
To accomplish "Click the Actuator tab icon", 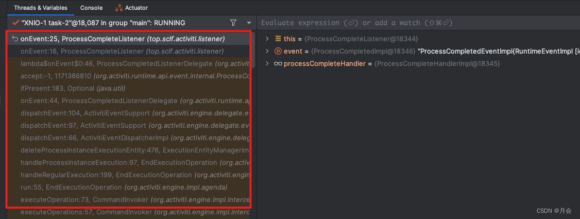I will [118, 8].
